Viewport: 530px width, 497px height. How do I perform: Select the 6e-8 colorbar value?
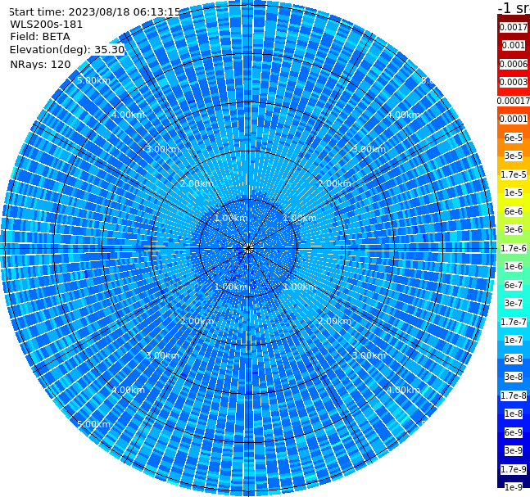pos(514,359)
